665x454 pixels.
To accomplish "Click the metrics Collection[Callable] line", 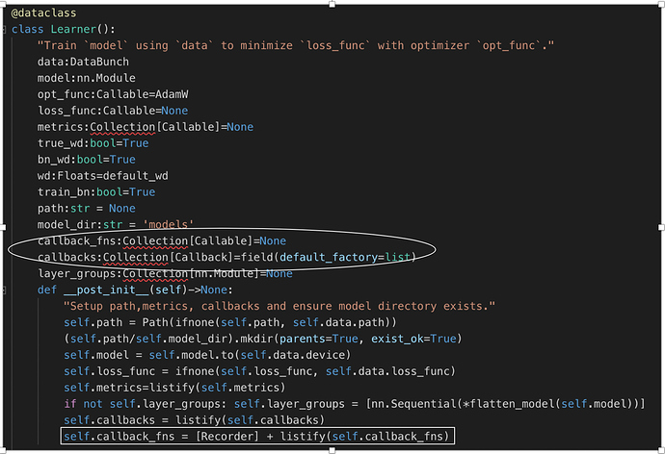I will coord(145,127).
